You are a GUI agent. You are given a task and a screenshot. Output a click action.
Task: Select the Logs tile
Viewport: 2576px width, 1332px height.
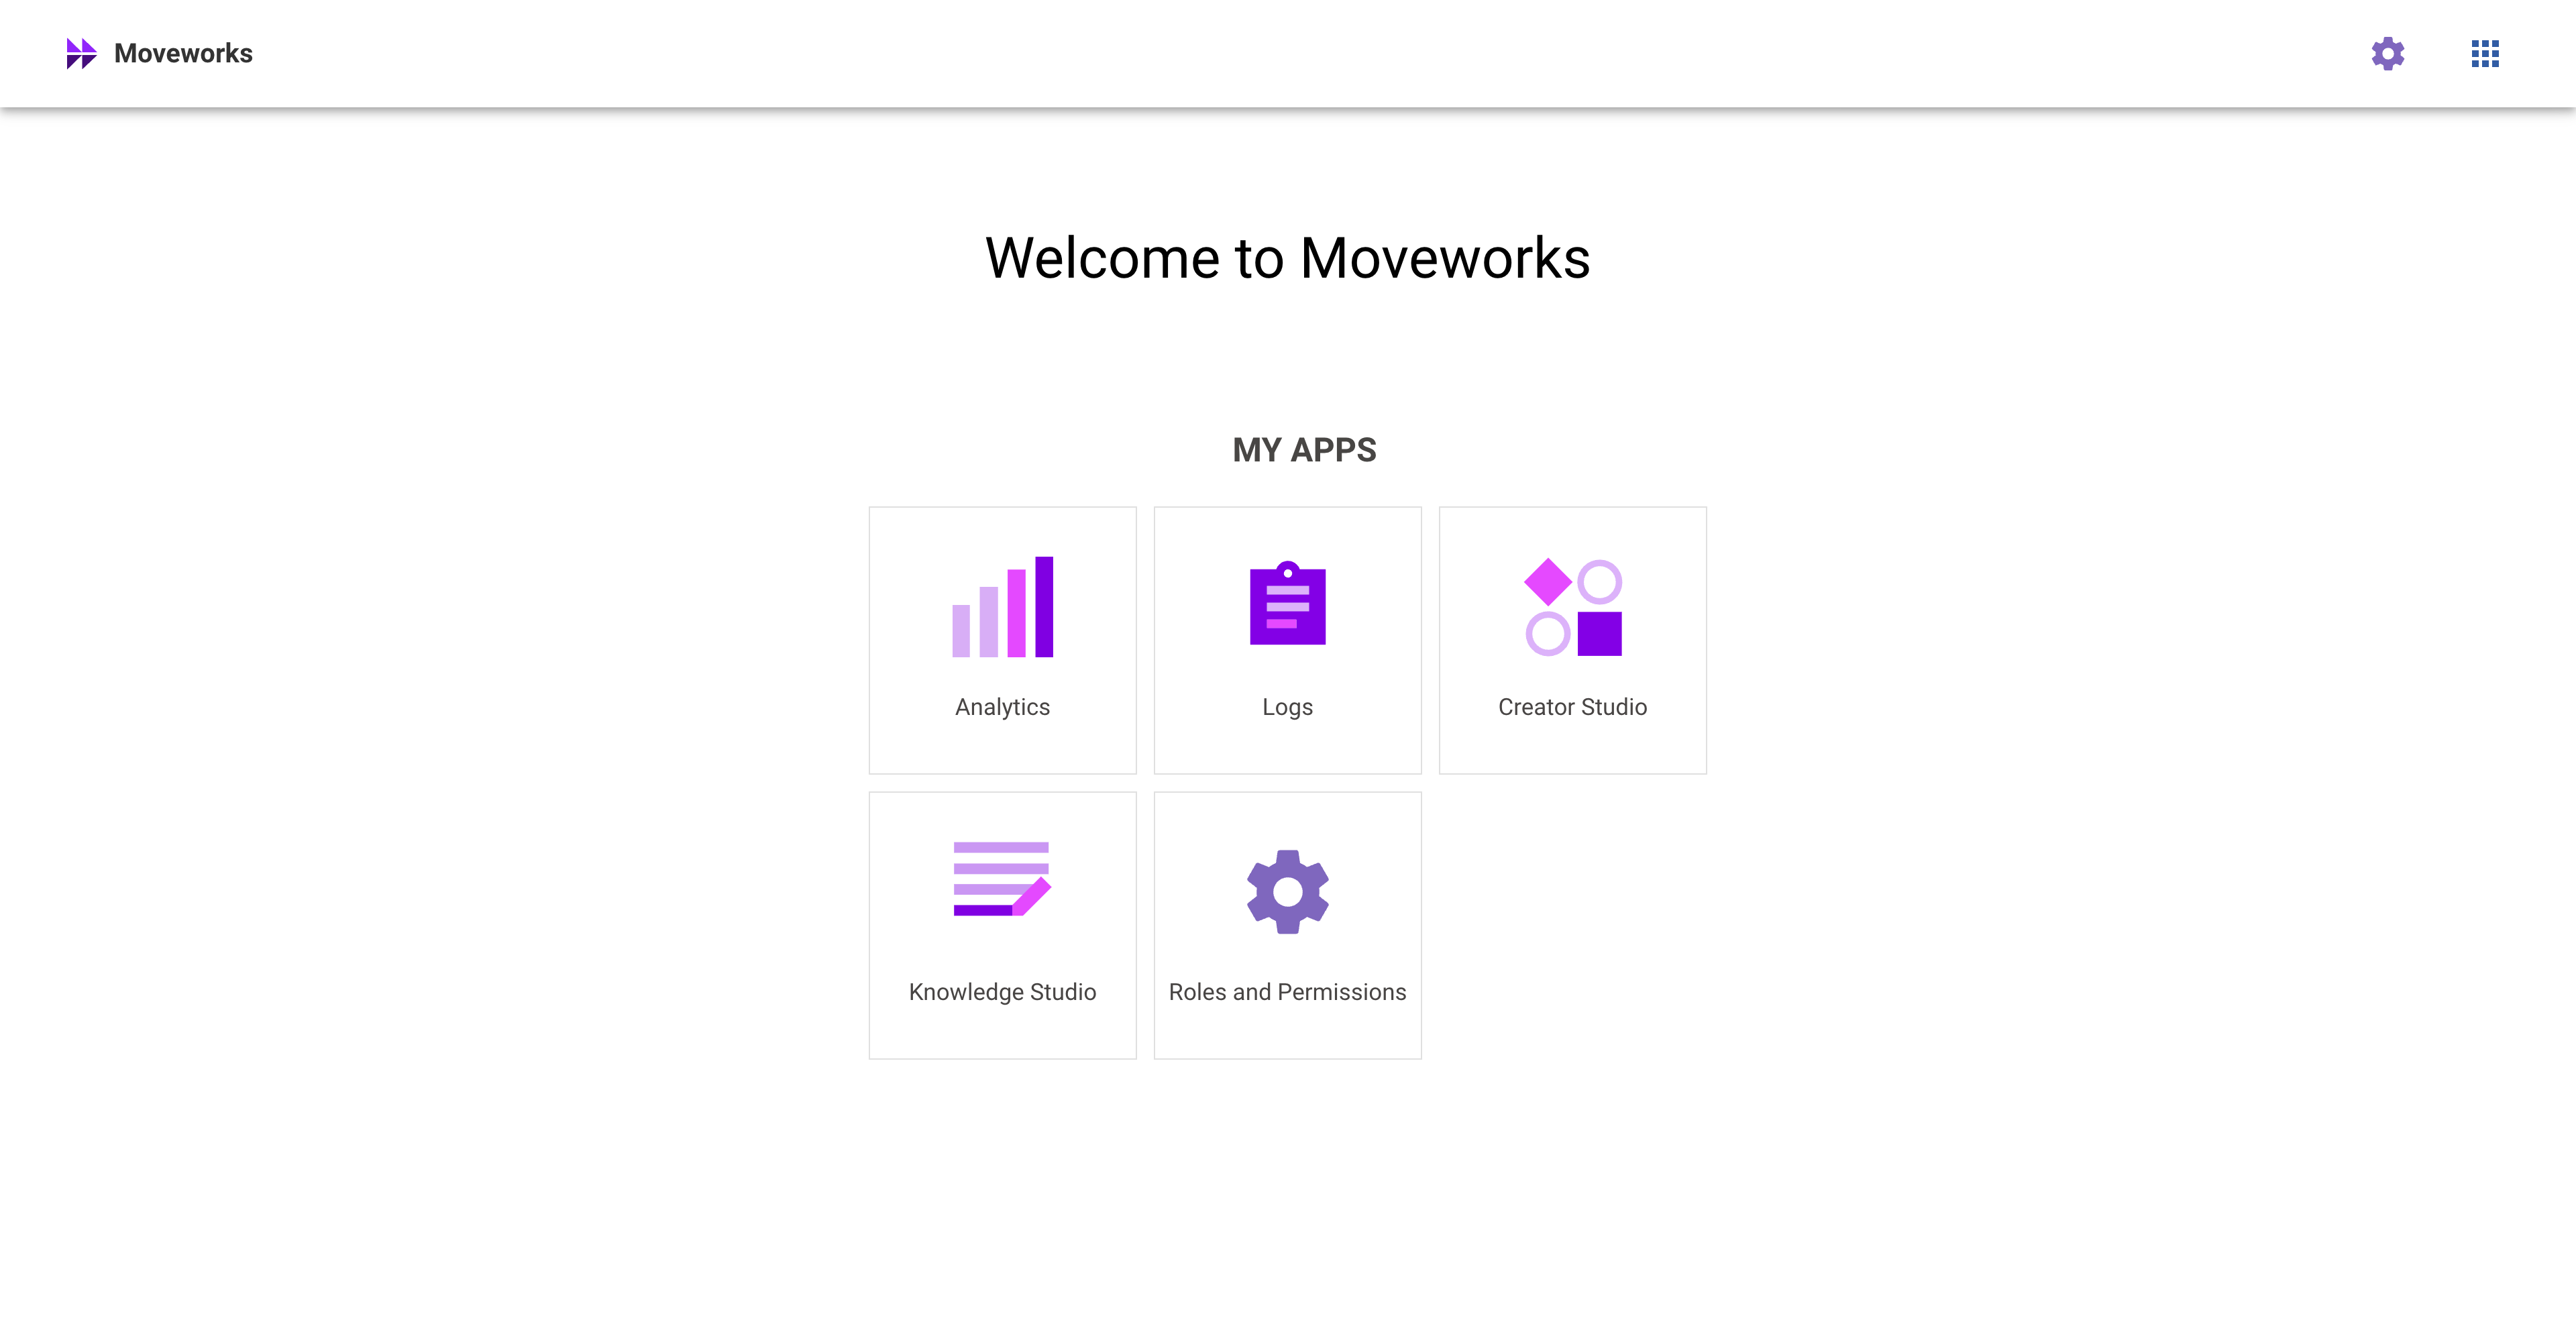[x=1287, y=640]
